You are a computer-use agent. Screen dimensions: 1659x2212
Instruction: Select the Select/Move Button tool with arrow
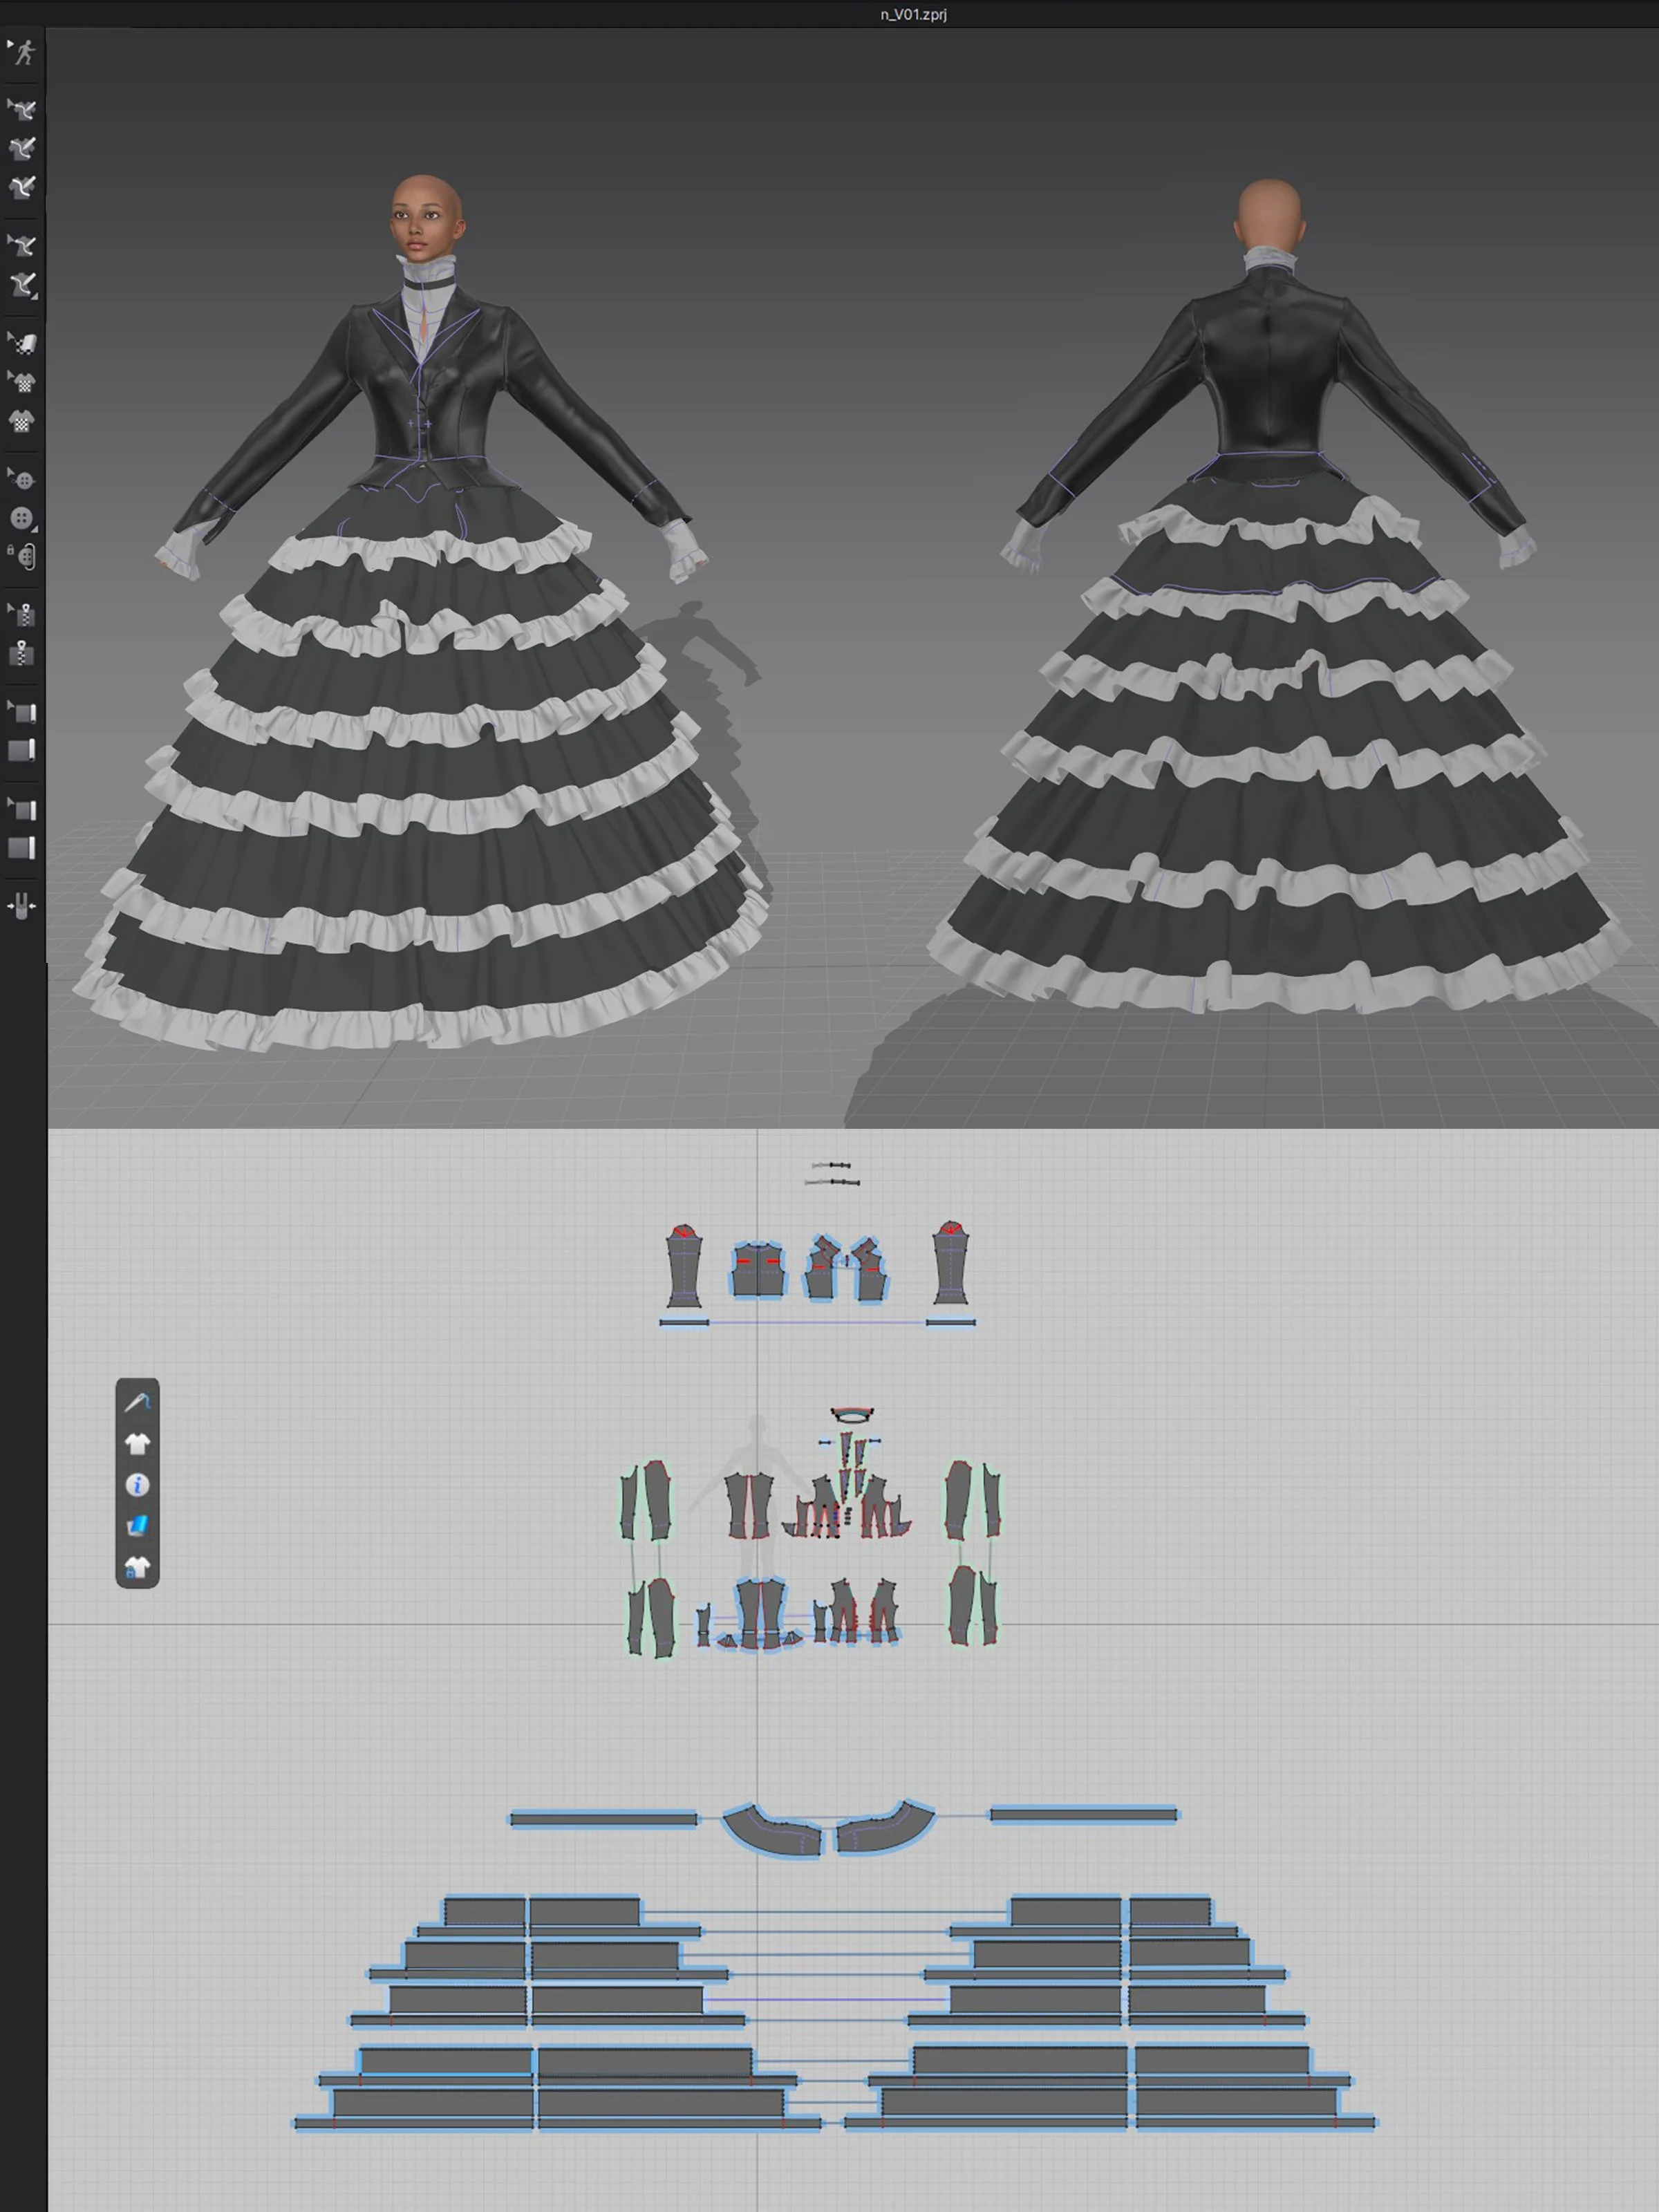pyautogui.click(x=22, y=480)
